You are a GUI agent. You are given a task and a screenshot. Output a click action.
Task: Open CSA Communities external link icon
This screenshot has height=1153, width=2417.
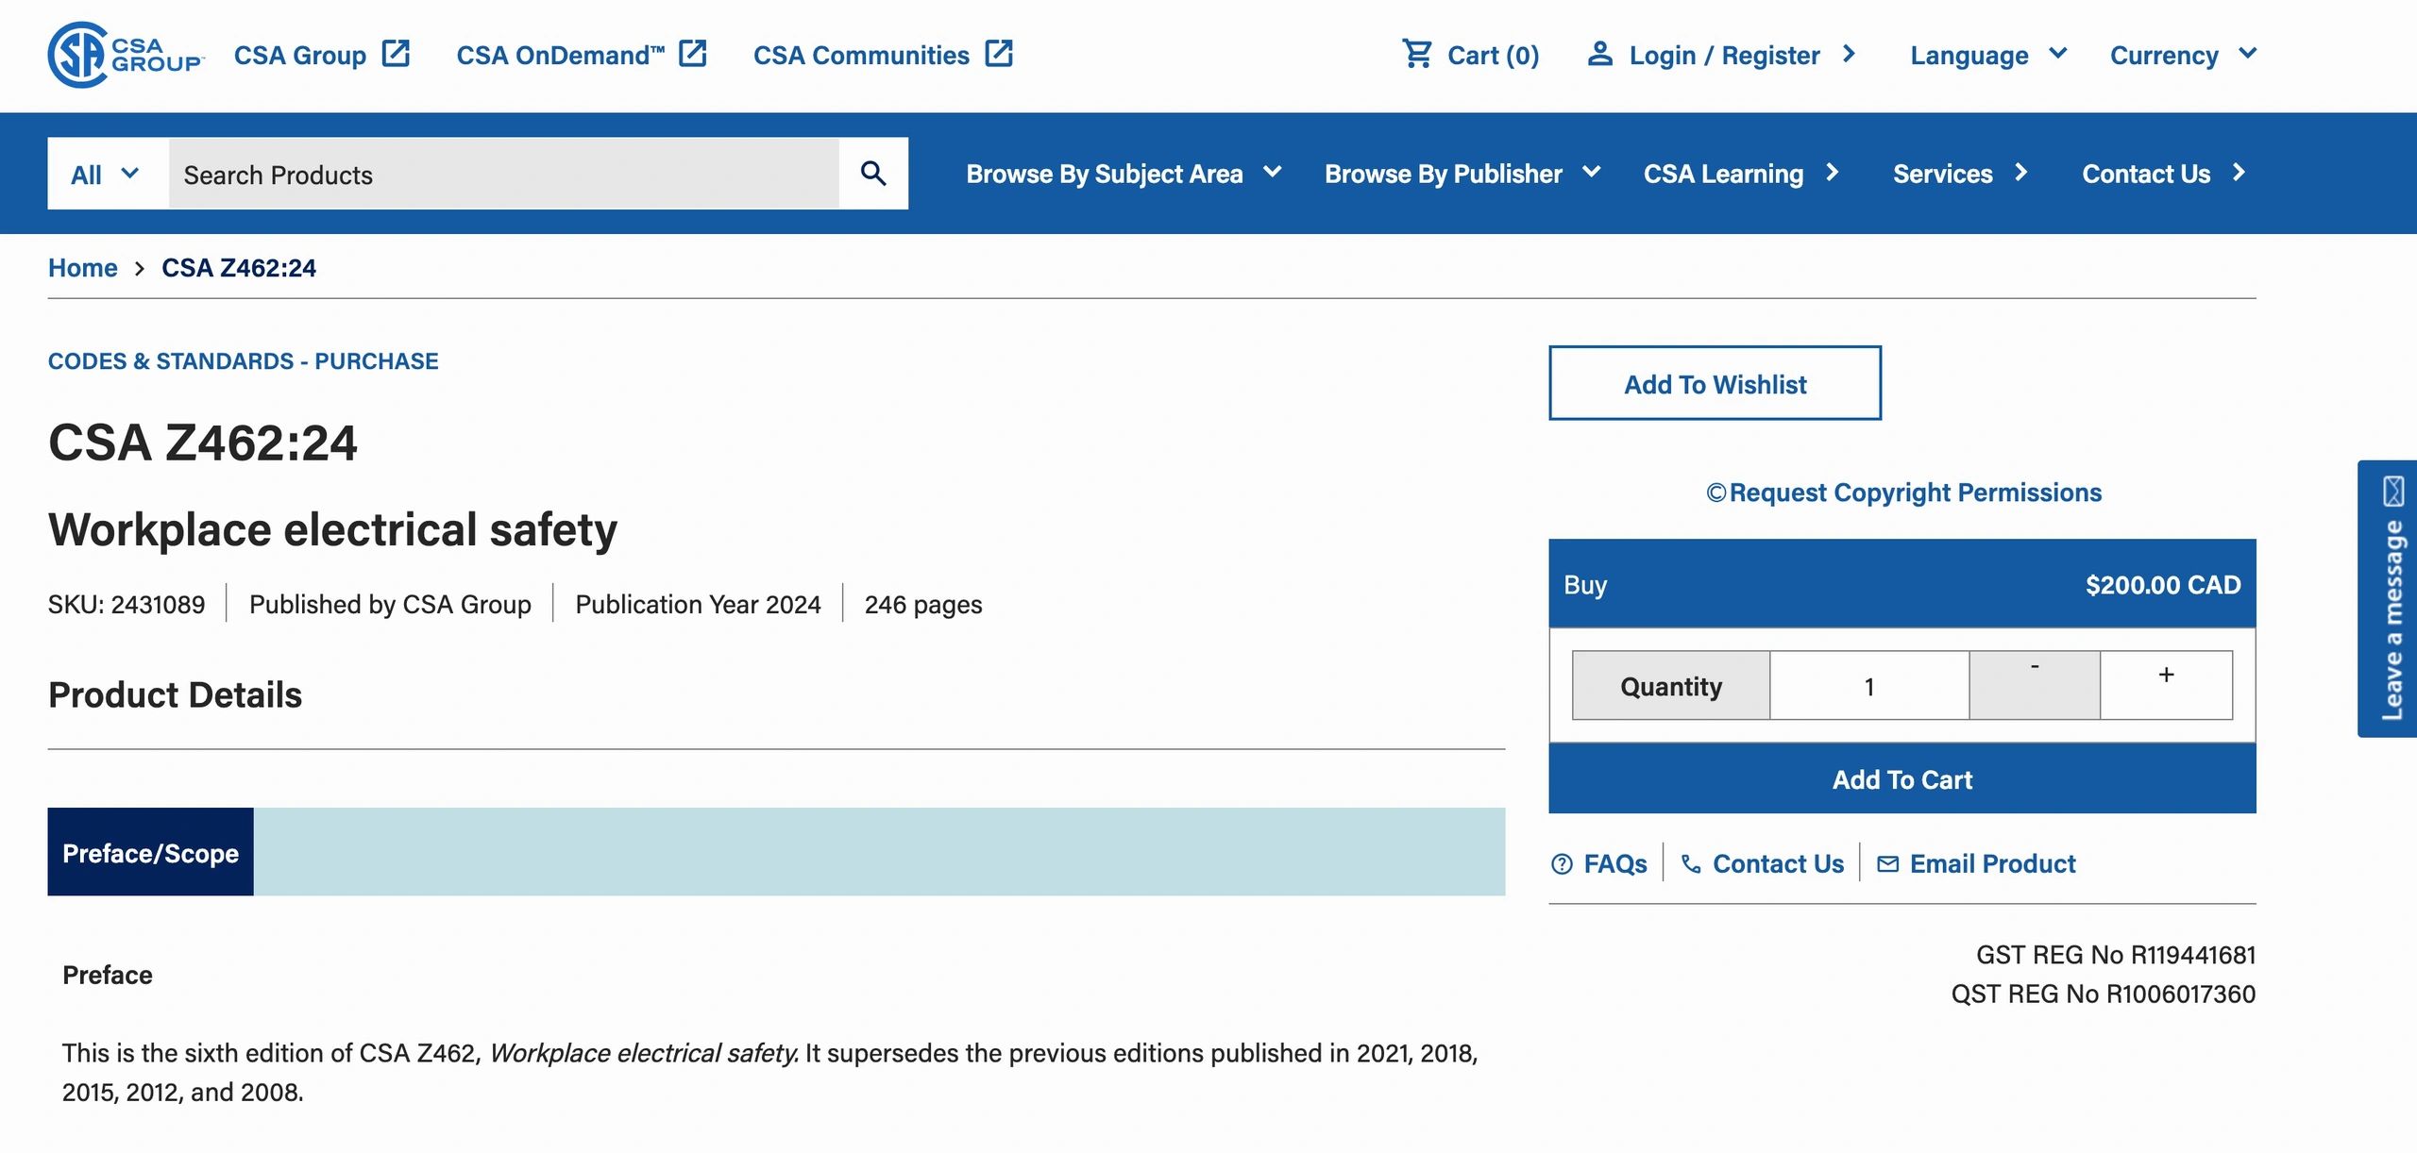tap(999, 54)
